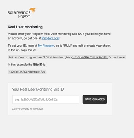Follow the My Pingdom login link
134x138 pixels.
pyautogui.click(x=46, y=46)
